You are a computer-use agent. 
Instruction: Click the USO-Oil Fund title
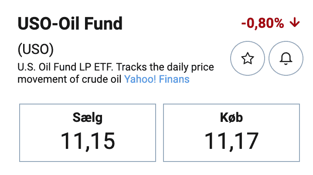70,24
